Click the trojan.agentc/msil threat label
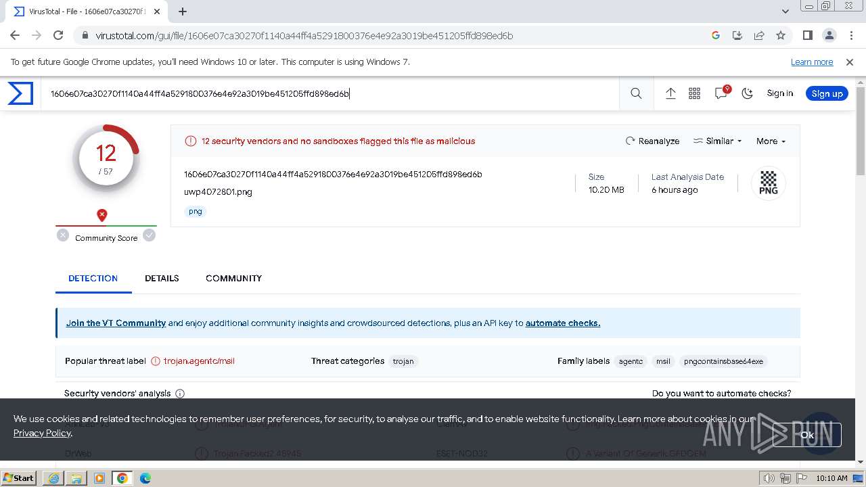This screenshot has height=487, width=866. pos(199,361)
